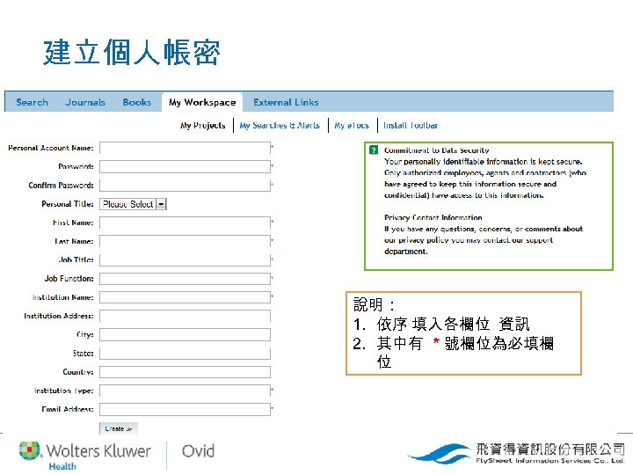This screenshot has height=475, width=633.
Task: Click the Create button
Action: (119, 428)
